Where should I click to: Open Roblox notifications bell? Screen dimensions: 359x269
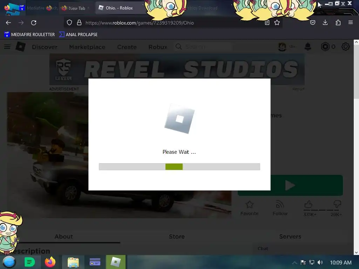[308, 47]
